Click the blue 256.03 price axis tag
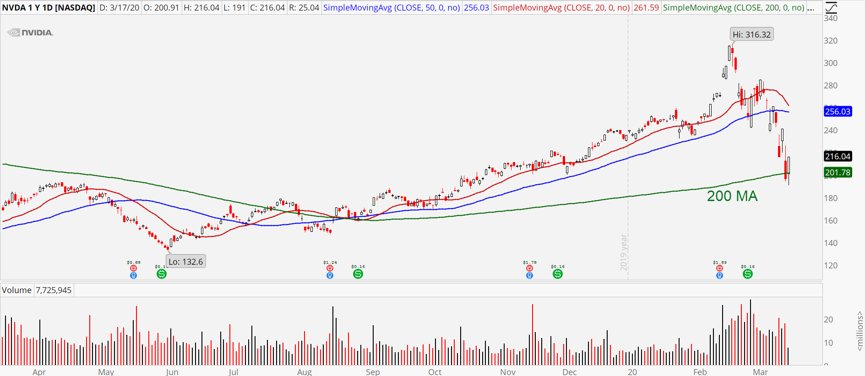 tap(838, 111)
